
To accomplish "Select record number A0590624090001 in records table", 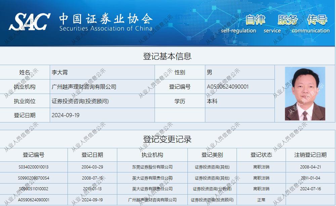I will (x=34, y=200).
